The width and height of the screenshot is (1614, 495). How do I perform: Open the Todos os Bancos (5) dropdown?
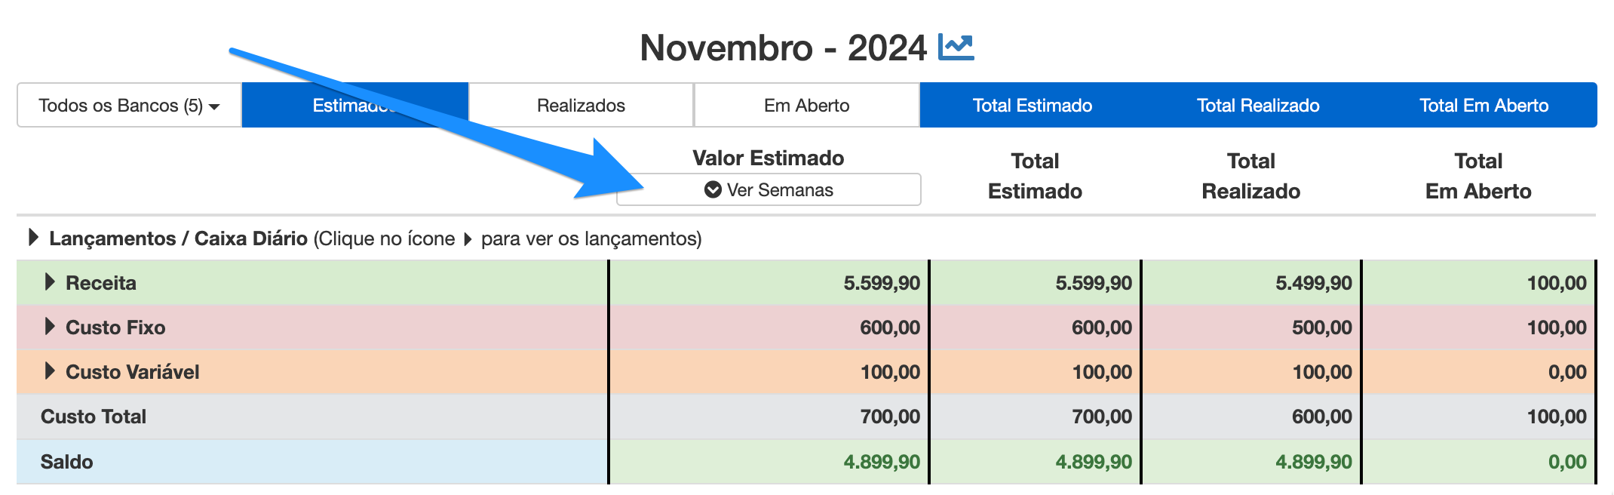(x=129, y=105)
